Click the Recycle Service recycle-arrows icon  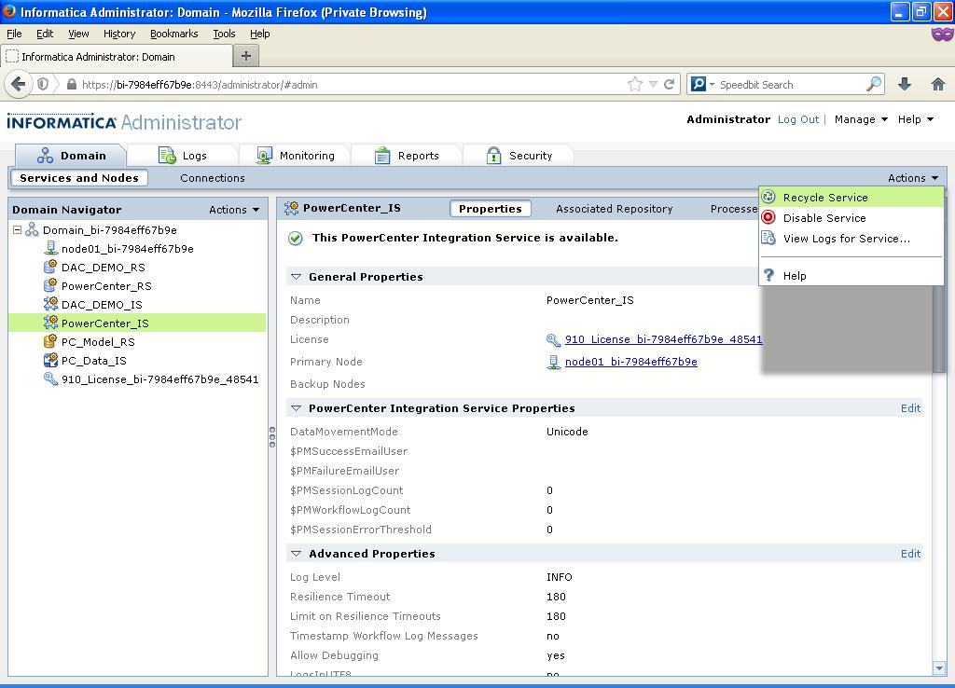[768, 197]
